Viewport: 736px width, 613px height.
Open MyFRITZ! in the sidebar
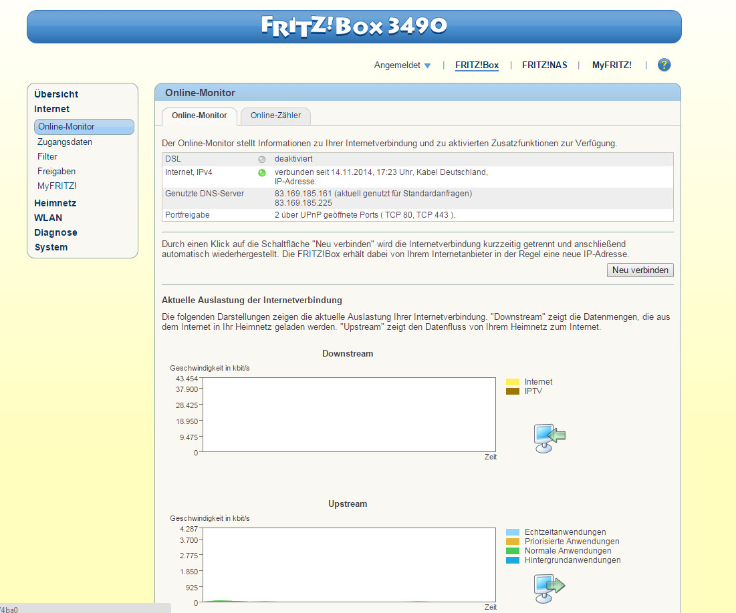click(x=57, y=186)
